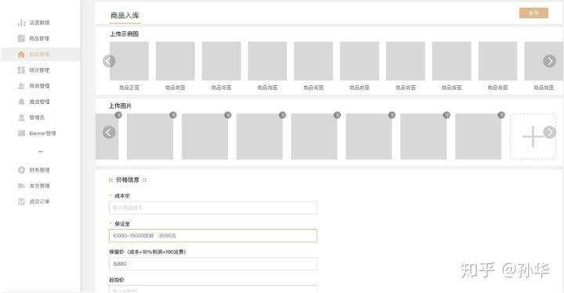Viewport: 564px width, 293px height.
Task: Remove the fourth uploaded image in 上传图片
Action: click(x=282, y=115)
